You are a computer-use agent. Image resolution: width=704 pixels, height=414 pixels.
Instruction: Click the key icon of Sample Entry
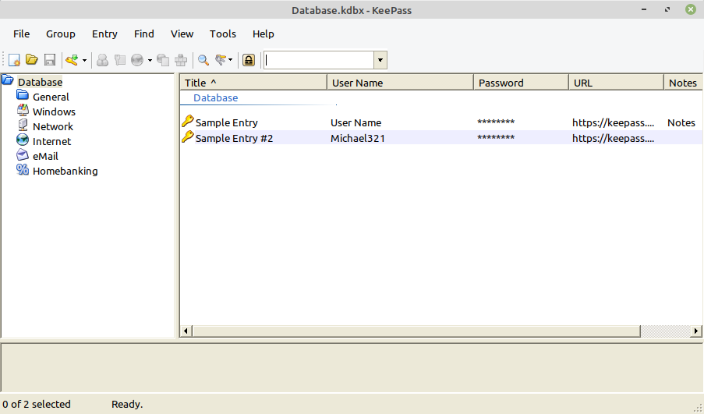tap(188, 121)
